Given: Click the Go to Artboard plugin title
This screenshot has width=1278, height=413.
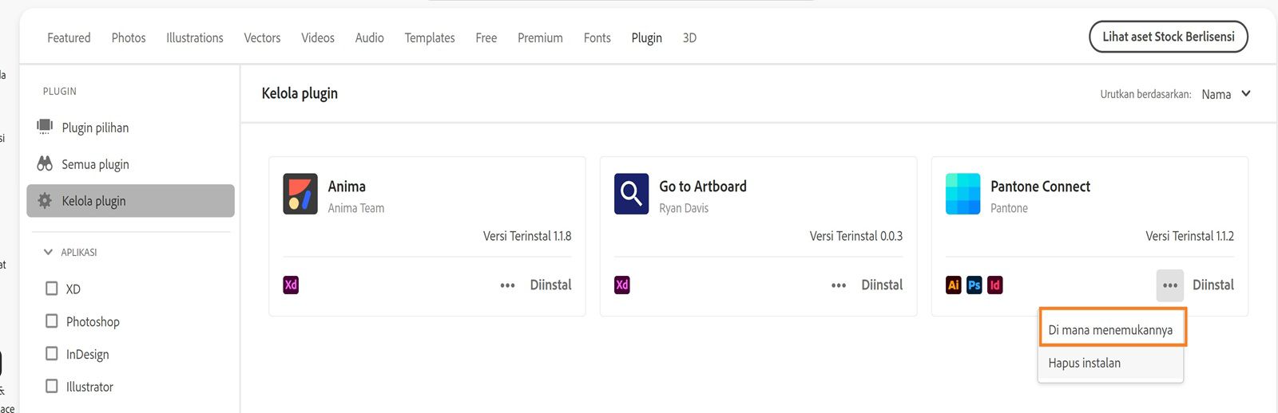Looking at the screenshot, I should 703,186.
